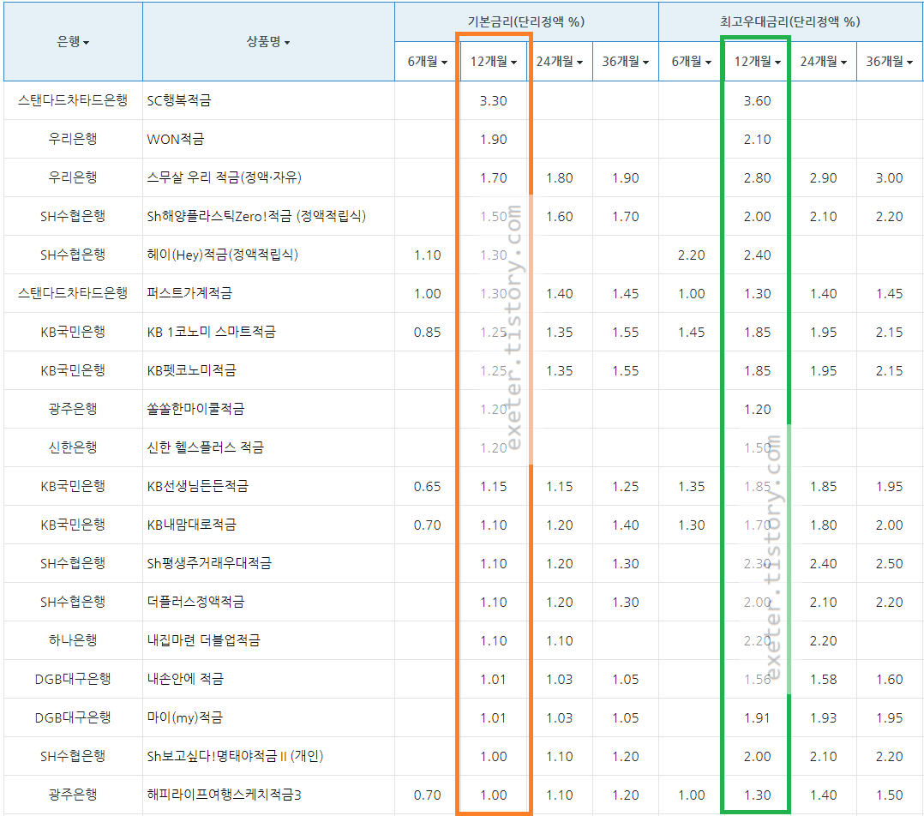Select the 퍼스트가계적금 product name
This screenshot has width=924, height=816.
point(189,293)
